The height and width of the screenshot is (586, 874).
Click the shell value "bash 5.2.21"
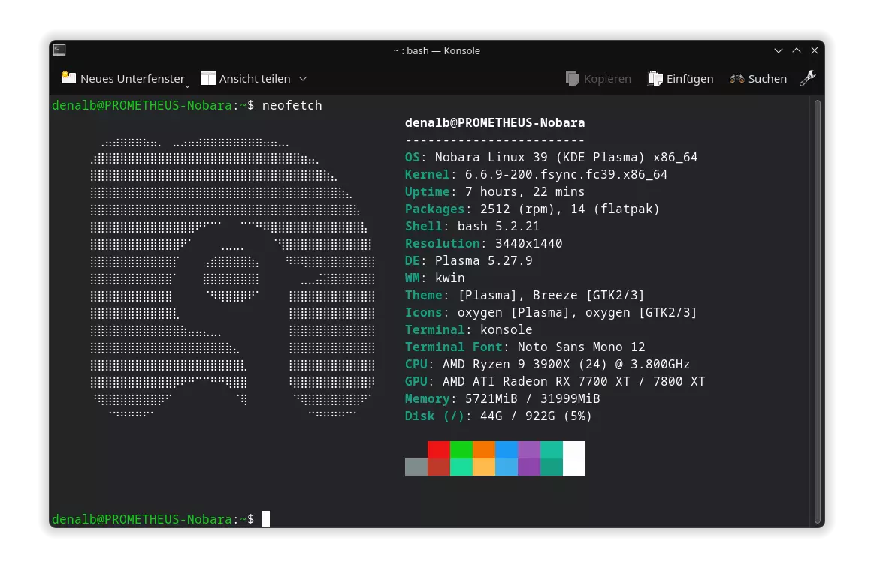point(498,226)
